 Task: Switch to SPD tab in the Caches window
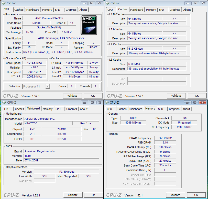click(161, 10)
